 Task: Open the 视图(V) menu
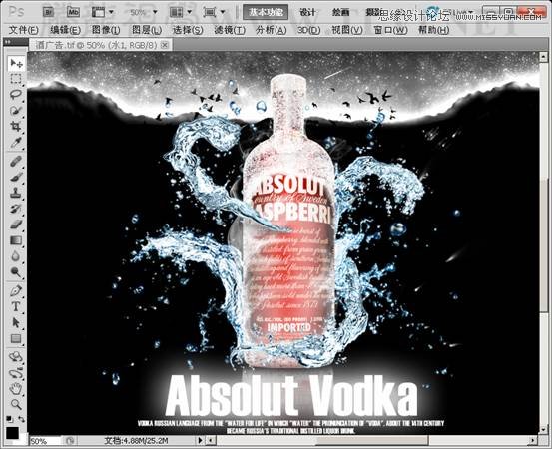pyautogui.click(x=347, y=30)
